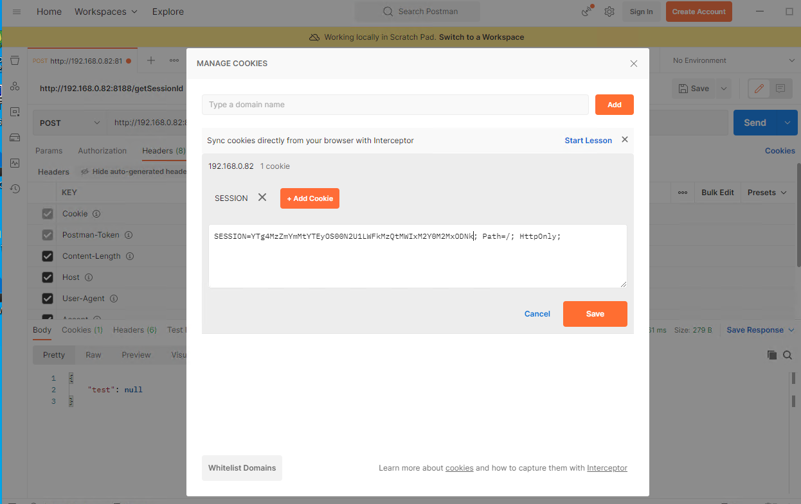Image resolution: width=801 pixels, height=504 pixels.
Task: Add a new request tab with plus icon
Action: pyautogui.click(x=151, y=60)
